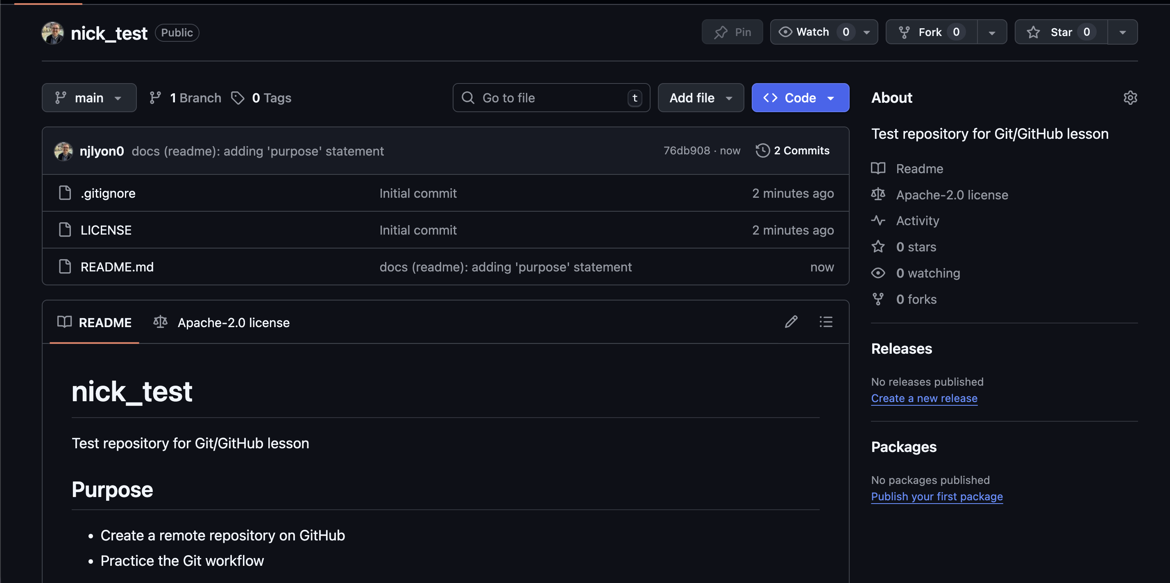Switch to the README tab
This screenshot has width=1170, height=583.
tap(95, 322)
